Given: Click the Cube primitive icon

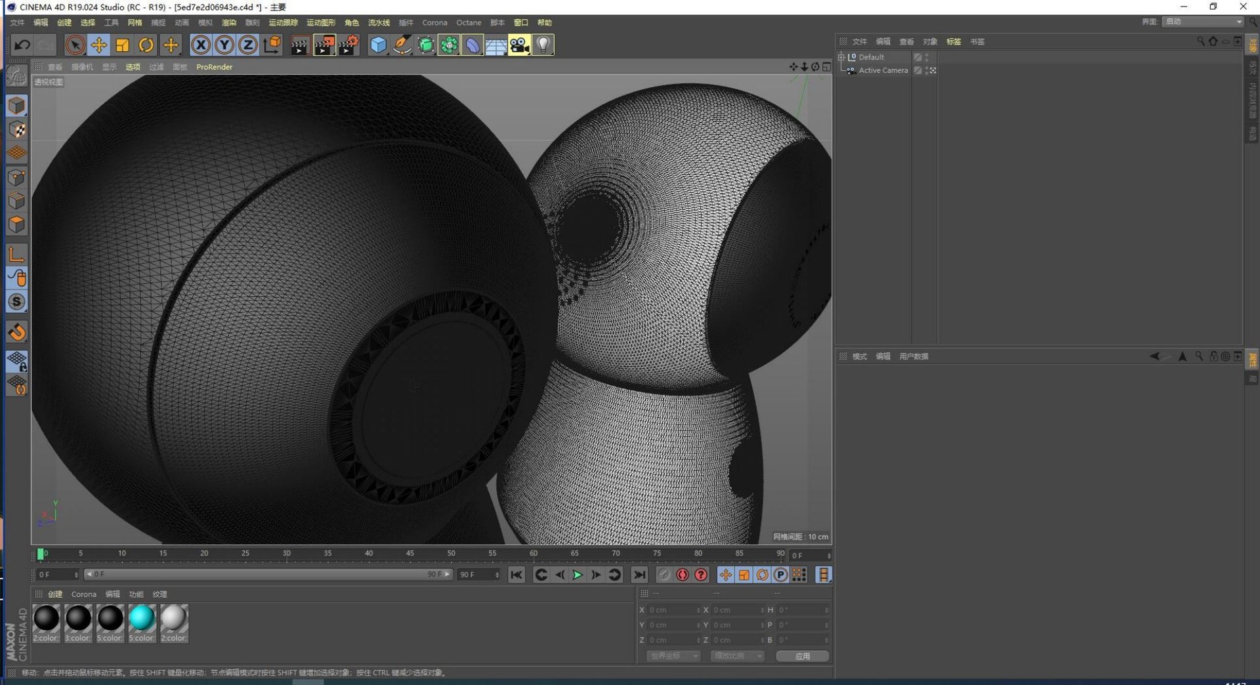Looking at the screenshot, I should point(378,45).
